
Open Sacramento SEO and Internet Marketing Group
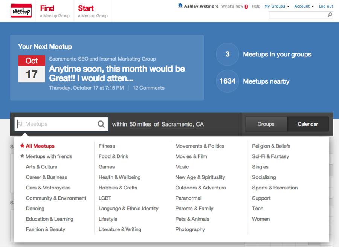(x=102, y=59)
